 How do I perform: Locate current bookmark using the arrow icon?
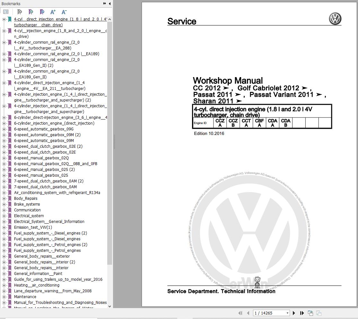click(x=42, y=12)
